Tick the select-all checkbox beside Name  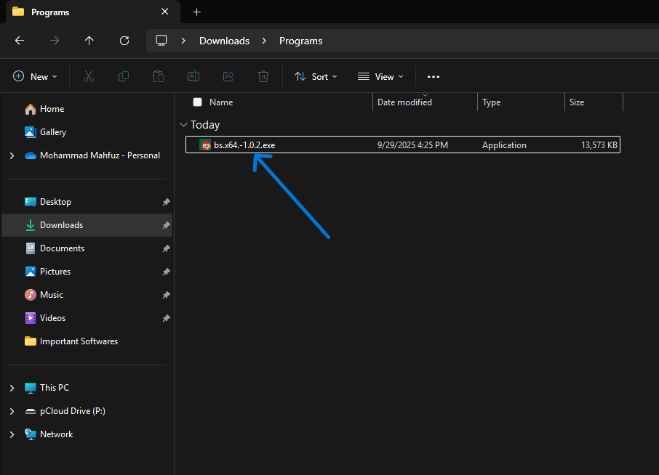(197, 102)
